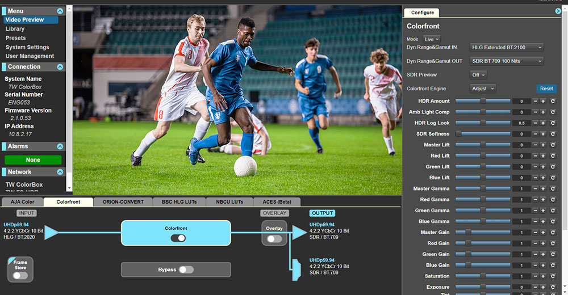The image size is (568, 295).
Task: Collapse the Network section
Action: pos(60,172)
